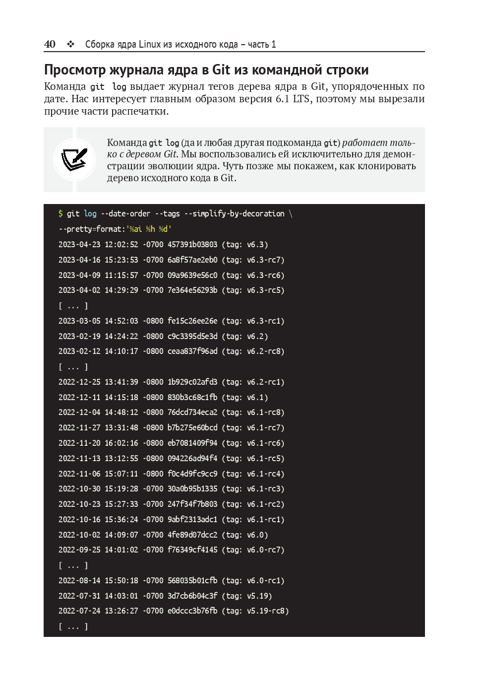Click the dollar prompt sign in terminal
The image size is (483, 689).
(60, 213)
